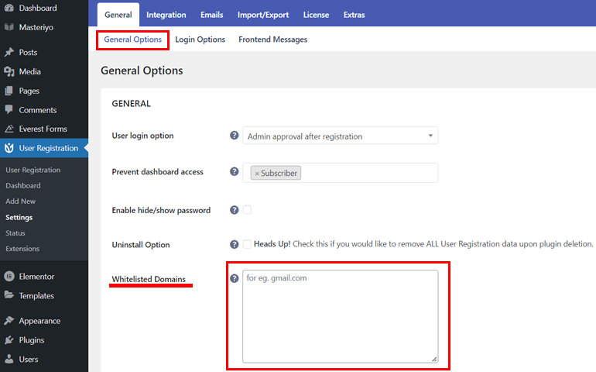Open User Registration submenu link

[x=33, y=170]
